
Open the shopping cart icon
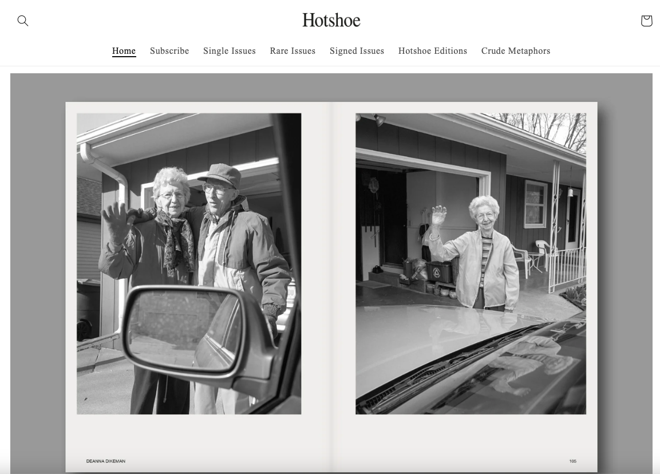pyautogui.click(x=646, y=21)
